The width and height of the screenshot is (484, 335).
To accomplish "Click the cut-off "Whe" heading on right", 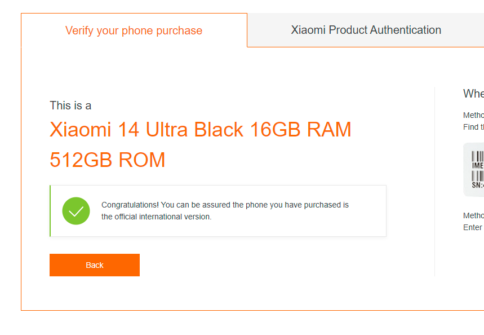I will [473, 94].
